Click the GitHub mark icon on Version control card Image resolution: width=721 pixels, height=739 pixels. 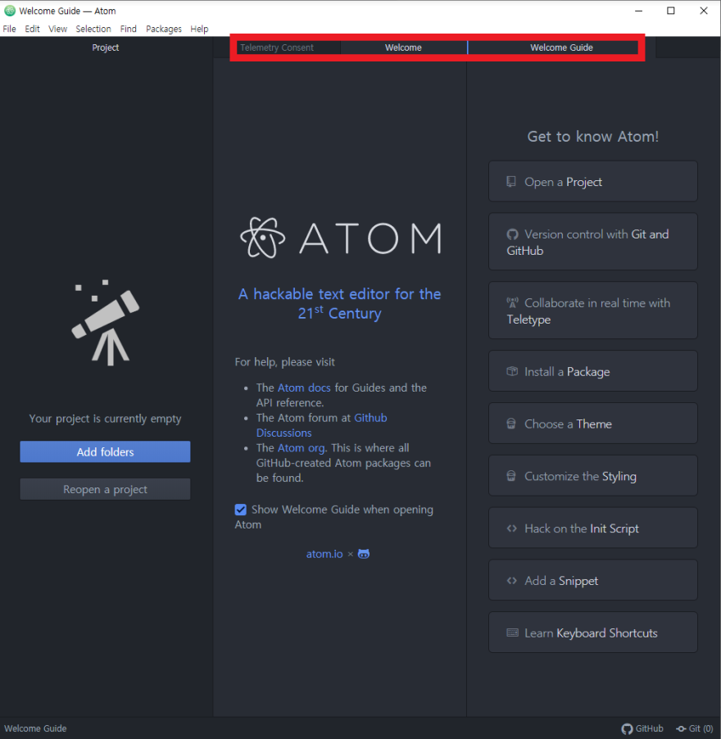[512, 234]
